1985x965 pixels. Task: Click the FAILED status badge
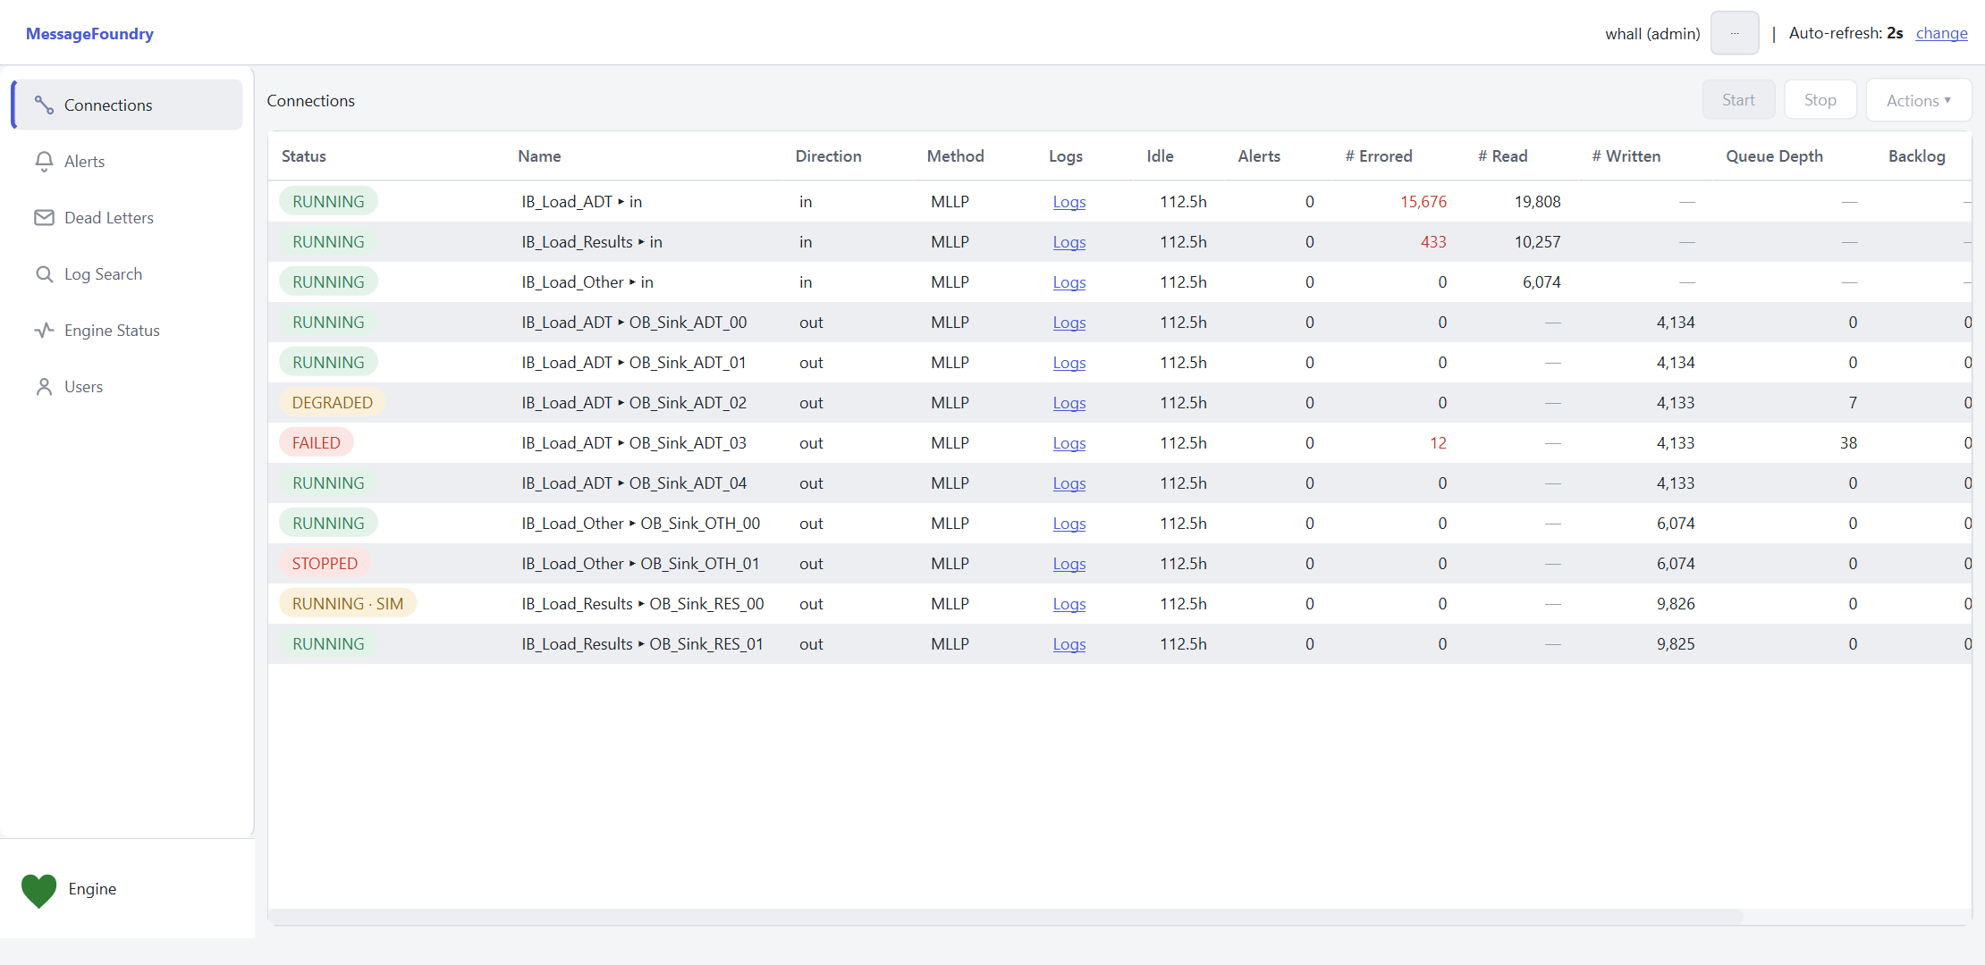coord(317,443)
